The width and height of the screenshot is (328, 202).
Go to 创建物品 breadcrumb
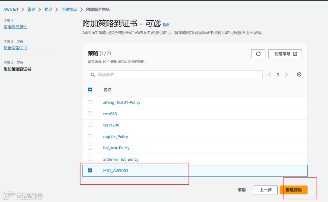(69, 10)
